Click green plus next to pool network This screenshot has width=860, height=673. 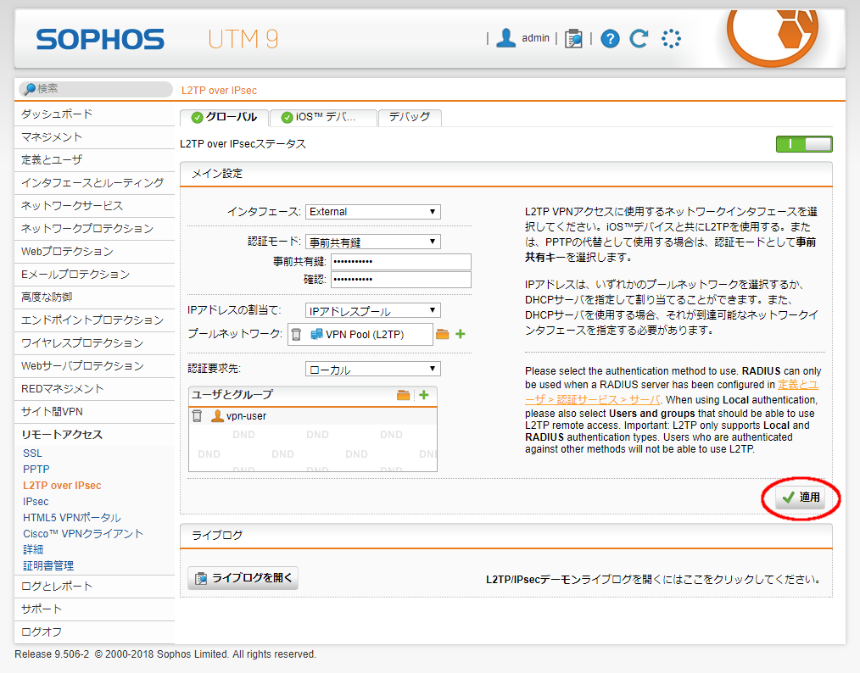(x=461, y=335)
